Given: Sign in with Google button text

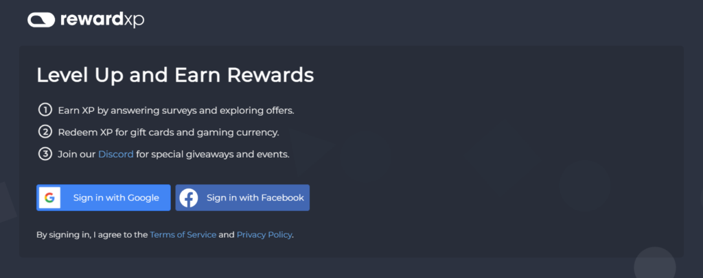Looking at the screenshot, I should [116, 198].
